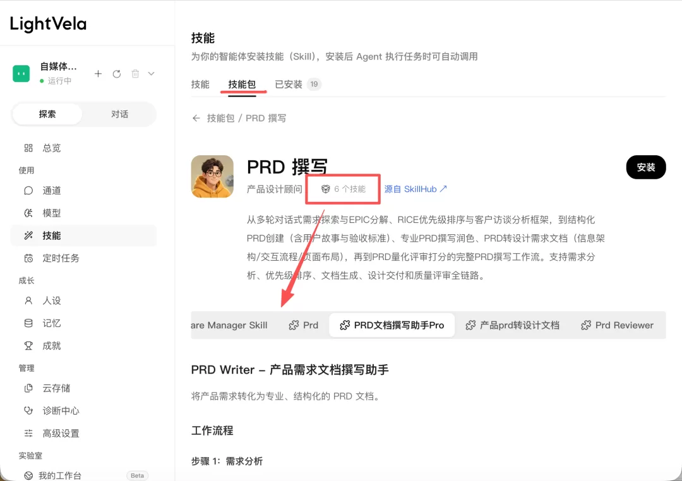Click the cube icon beside 6 个技能
682x481 pixels.
click(x=325, y=189)
